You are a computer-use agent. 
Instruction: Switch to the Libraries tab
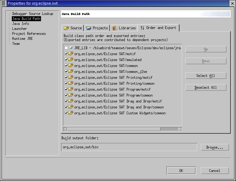(x=124, y=28)
